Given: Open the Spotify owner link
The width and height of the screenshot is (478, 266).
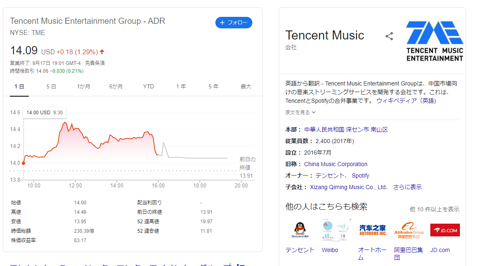Looking at the screenshot, I should [x=360, y=176].
